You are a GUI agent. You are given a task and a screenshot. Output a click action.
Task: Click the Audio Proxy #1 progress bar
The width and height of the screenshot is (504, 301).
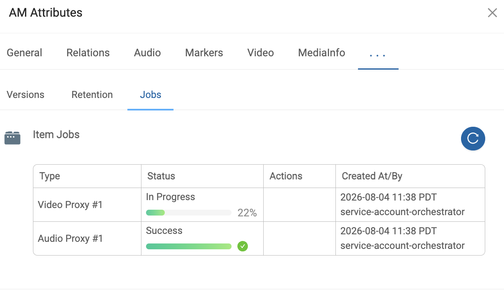click(189, 246)
